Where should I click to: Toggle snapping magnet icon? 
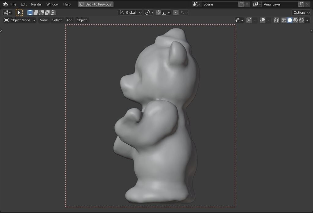coord(158,13)
